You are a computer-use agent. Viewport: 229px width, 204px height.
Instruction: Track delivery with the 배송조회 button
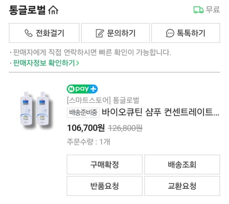182,165
